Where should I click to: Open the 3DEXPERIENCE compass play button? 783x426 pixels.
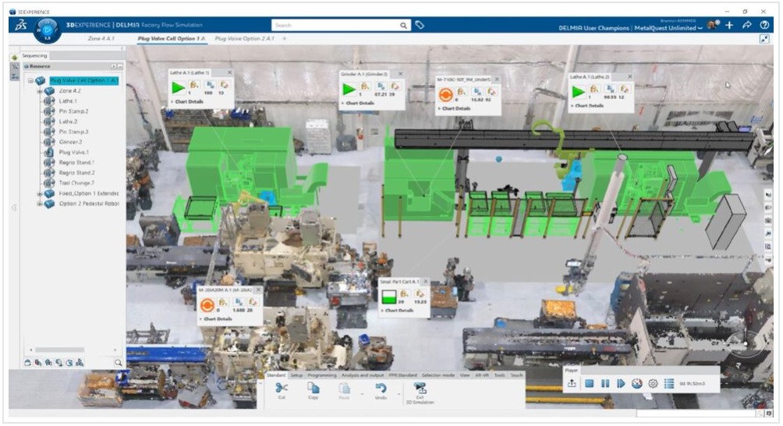(48, 30)
